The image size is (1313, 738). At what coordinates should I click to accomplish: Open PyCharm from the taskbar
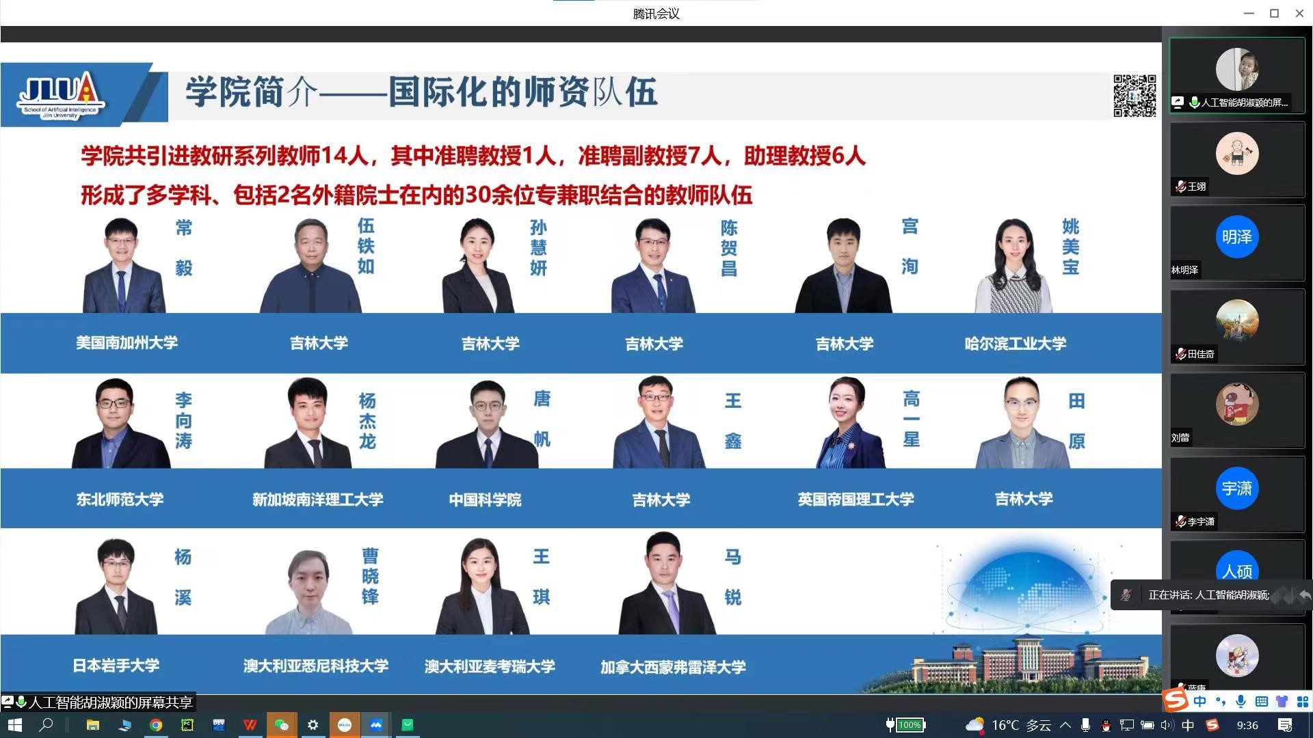tap(187, 725)
